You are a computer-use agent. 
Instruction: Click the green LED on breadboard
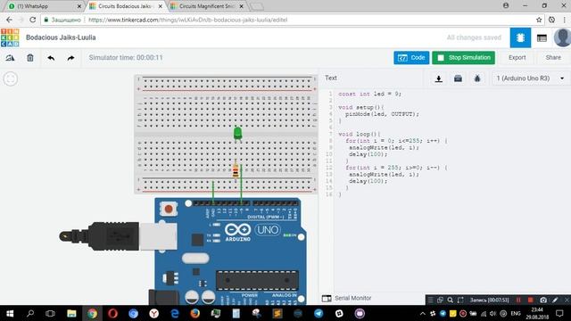[x=237, y=133]
